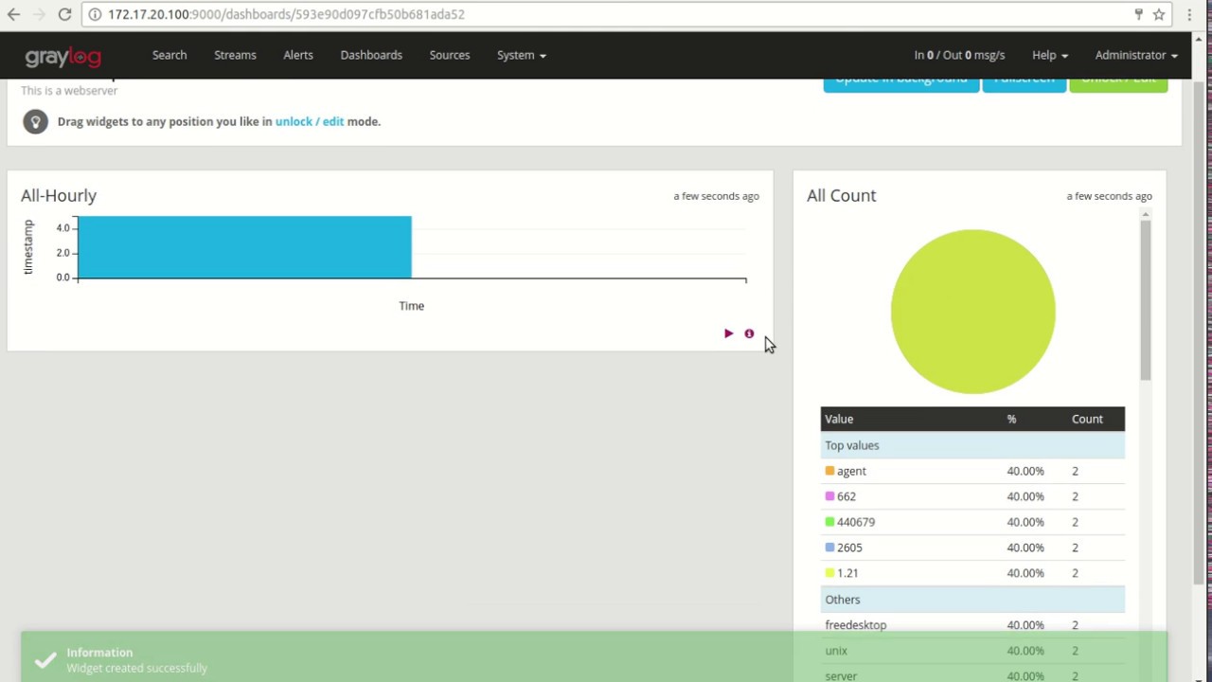Click the blue All-Hourly histogram bar
The image size is (1212, 682).
coord(245,247)
